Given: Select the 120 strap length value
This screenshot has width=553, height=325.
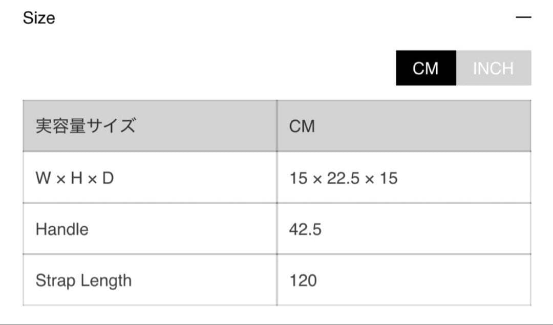Looking at the screenshot, I should 303,280.
